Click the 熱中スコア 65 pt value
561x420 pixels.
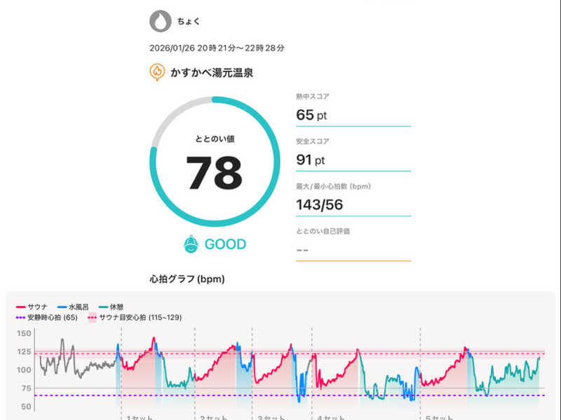tap(311, 115)
